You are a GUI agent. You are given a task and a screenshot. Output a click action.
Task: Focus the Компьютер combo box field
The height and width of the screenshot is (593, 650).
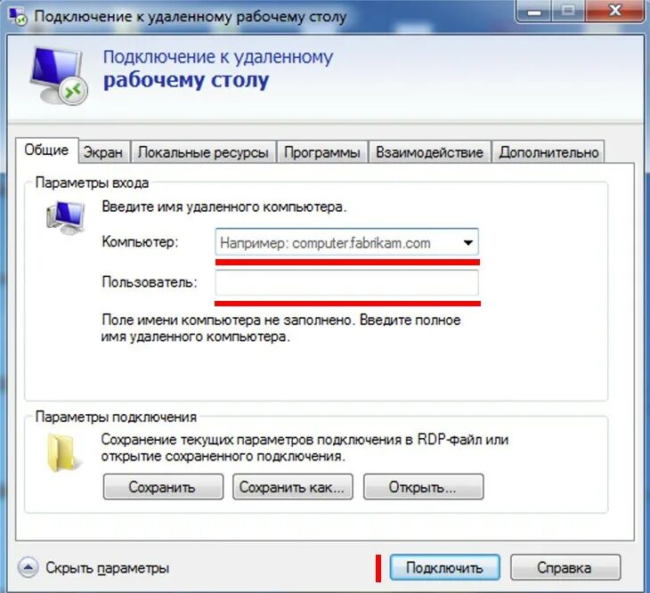coord(346,242)
